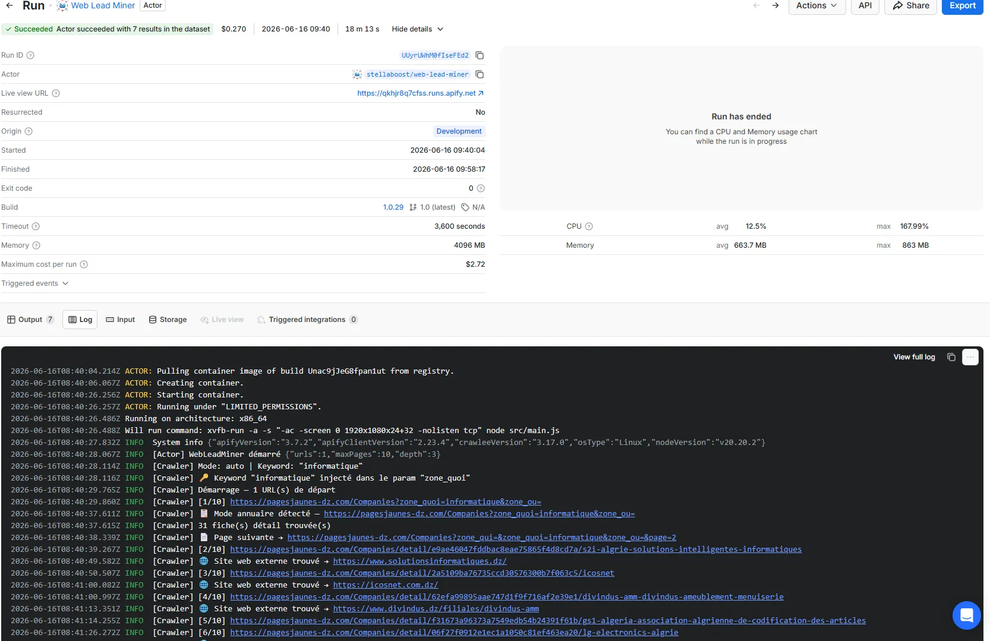Open the [1/10] pagesjaunes Companies log URL

386,502
